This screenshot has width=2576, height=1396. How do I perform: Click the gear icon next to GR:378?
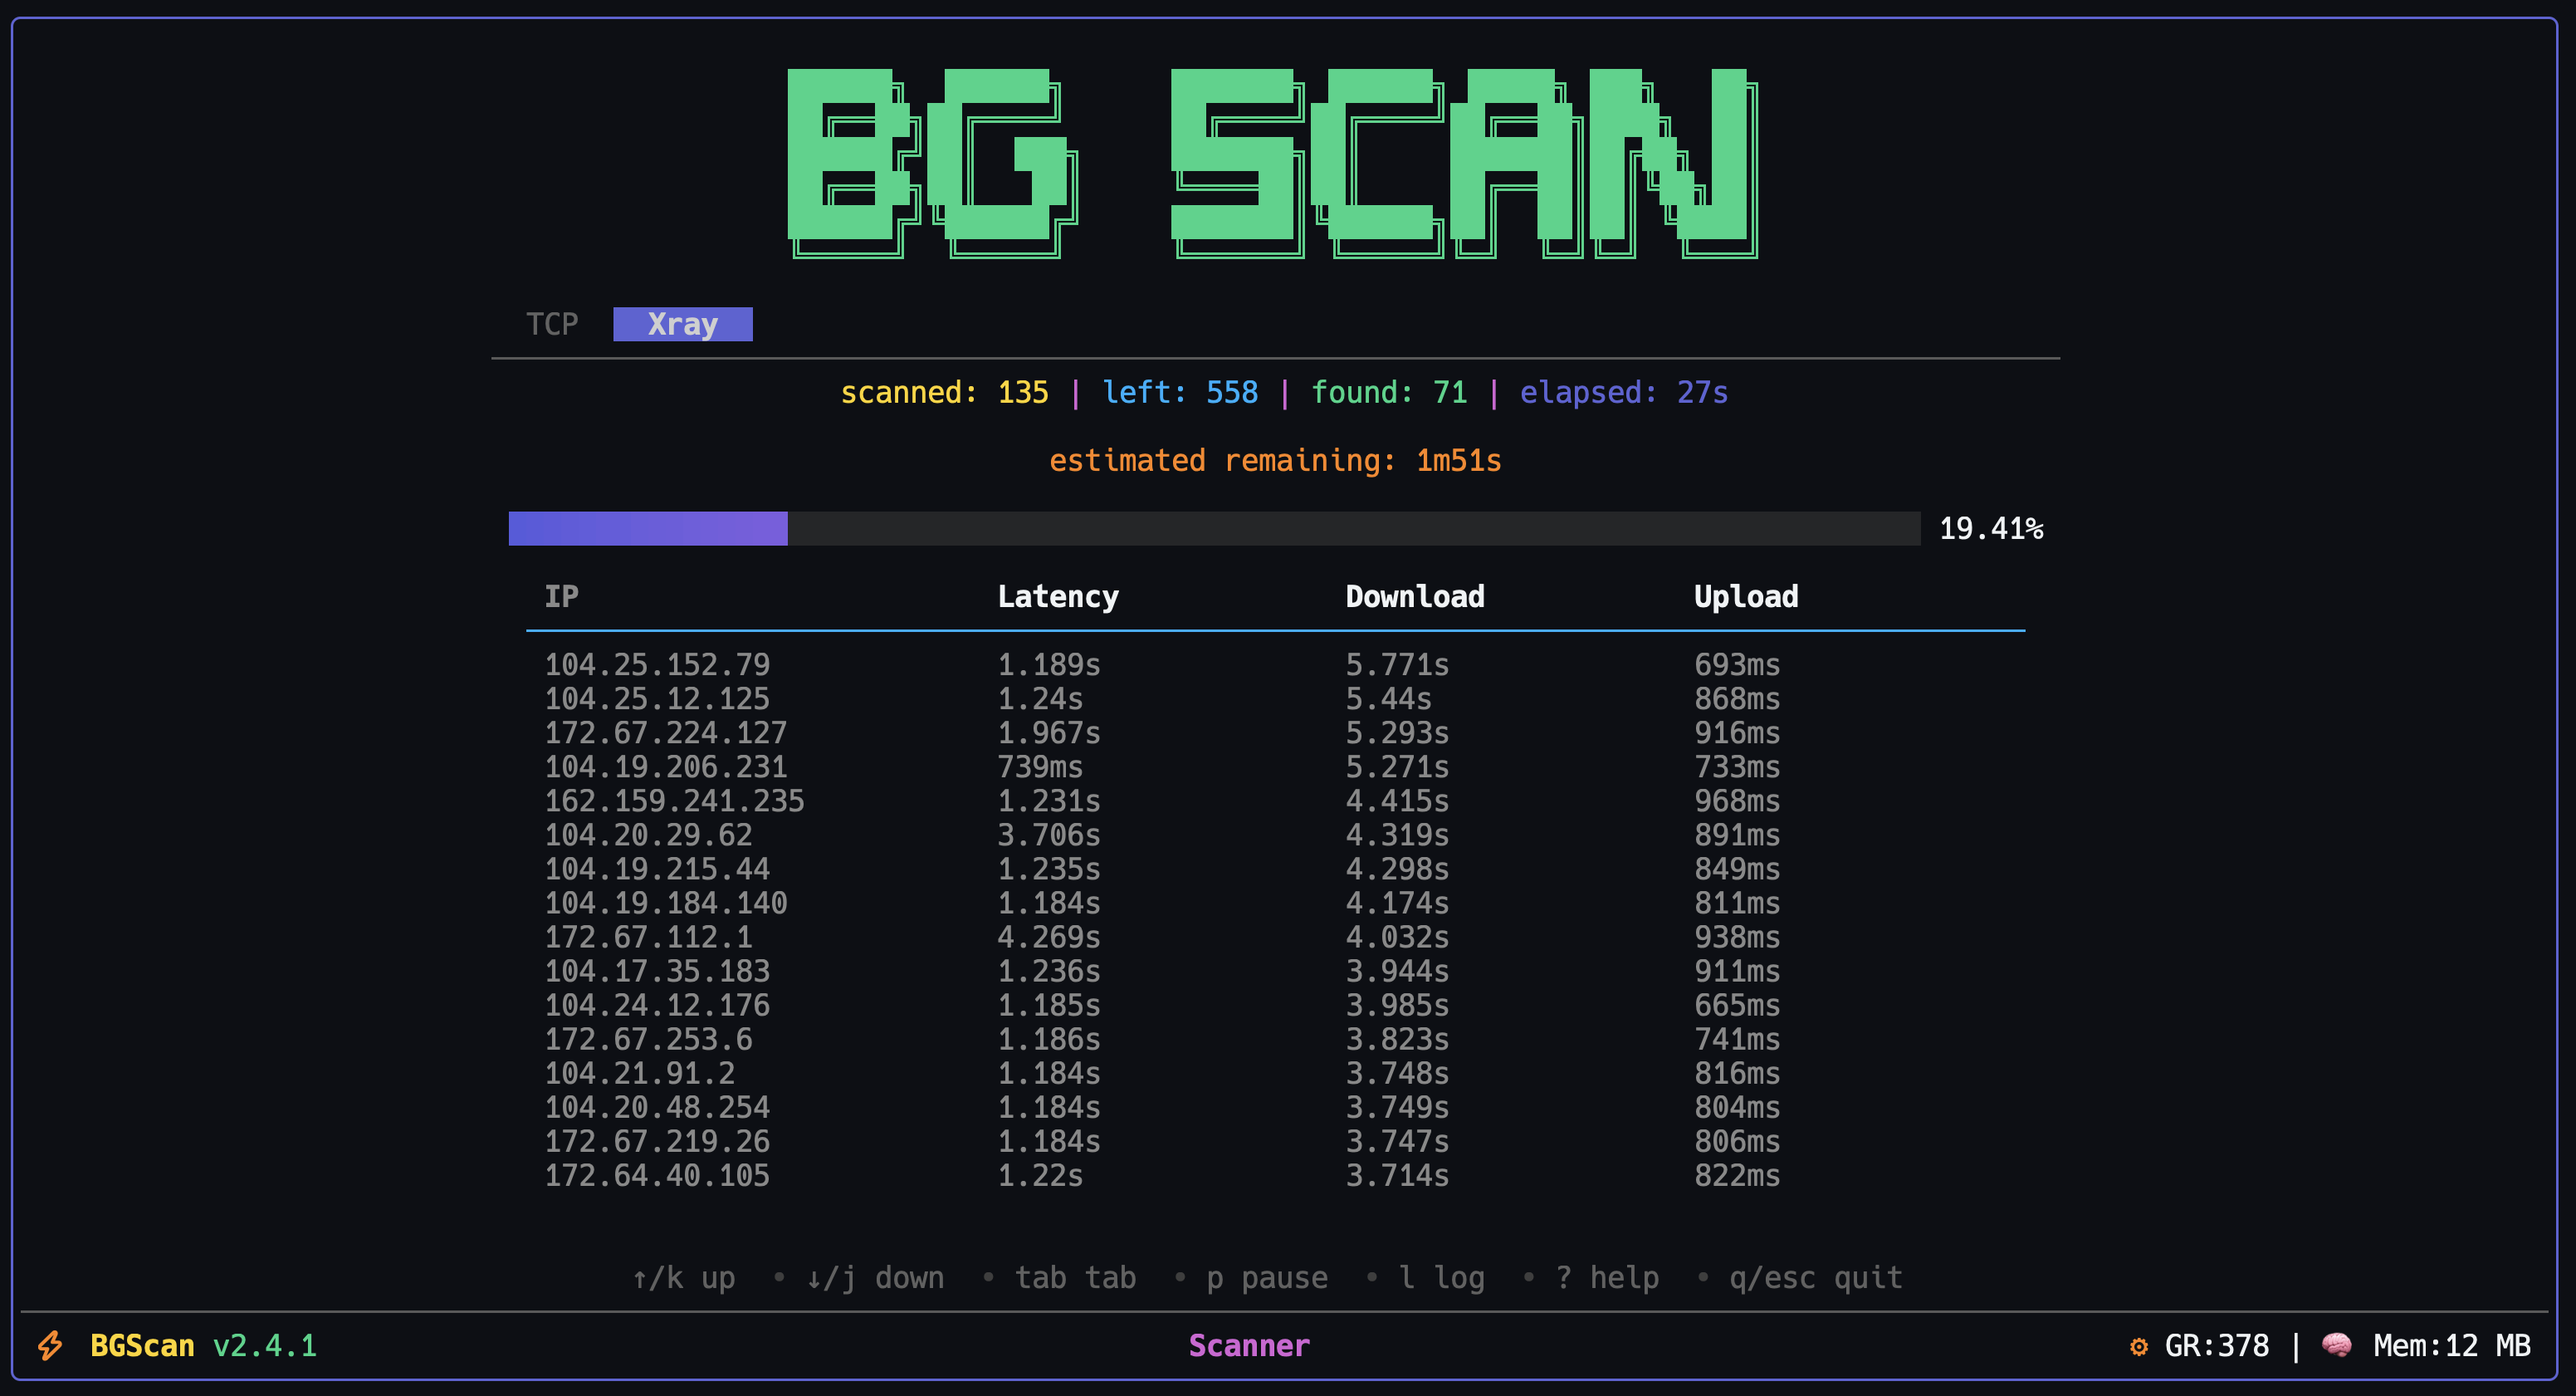tap(2139, 1346)
